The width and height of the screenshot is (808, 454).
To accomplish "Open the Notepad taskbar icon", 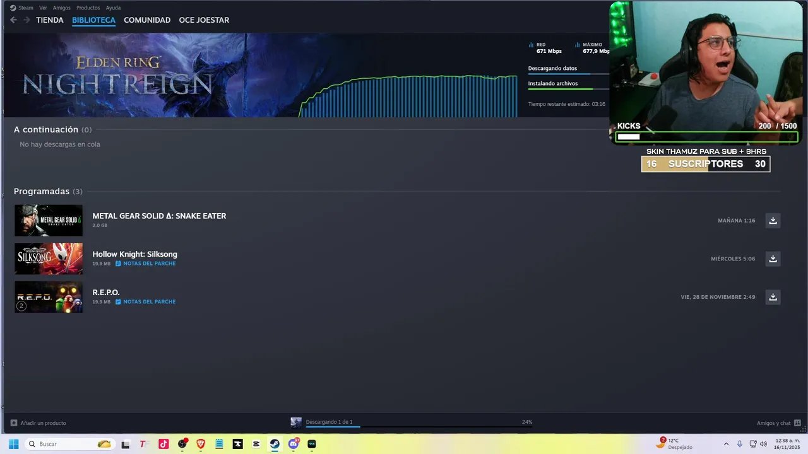I will [219, 444].
